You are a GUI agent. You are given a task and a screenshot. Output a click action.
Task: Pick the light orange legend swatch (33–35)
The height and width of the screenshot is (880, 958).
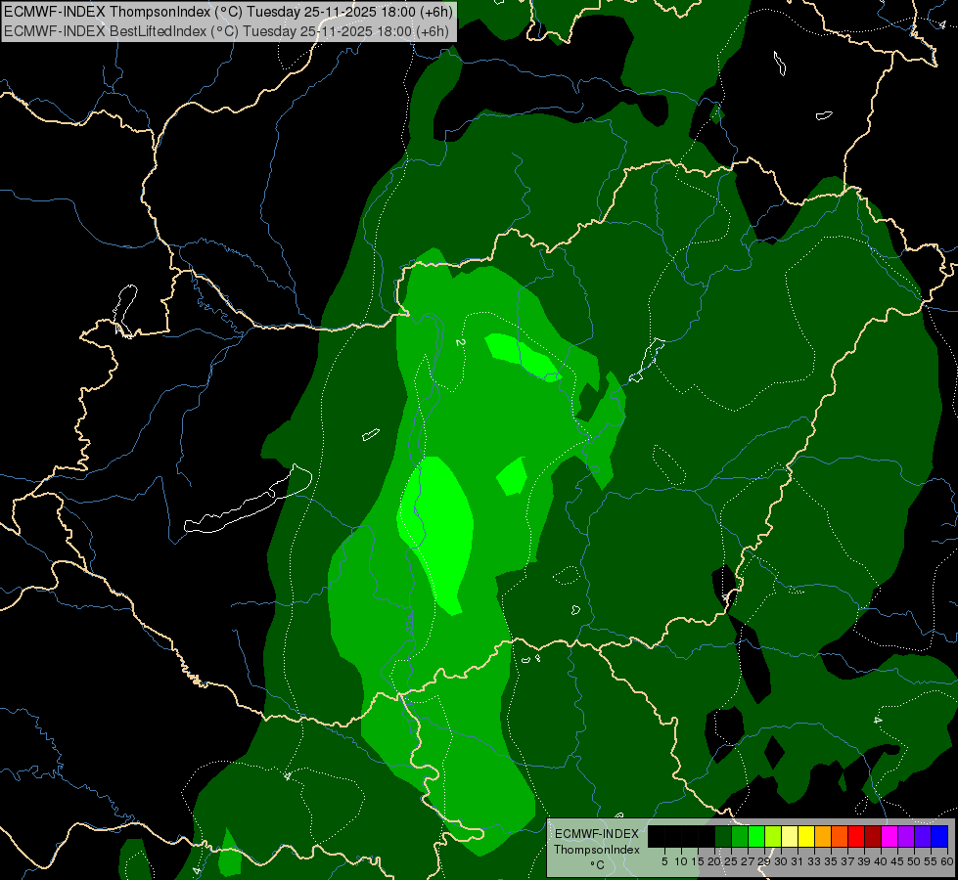(x=823, y=836)
